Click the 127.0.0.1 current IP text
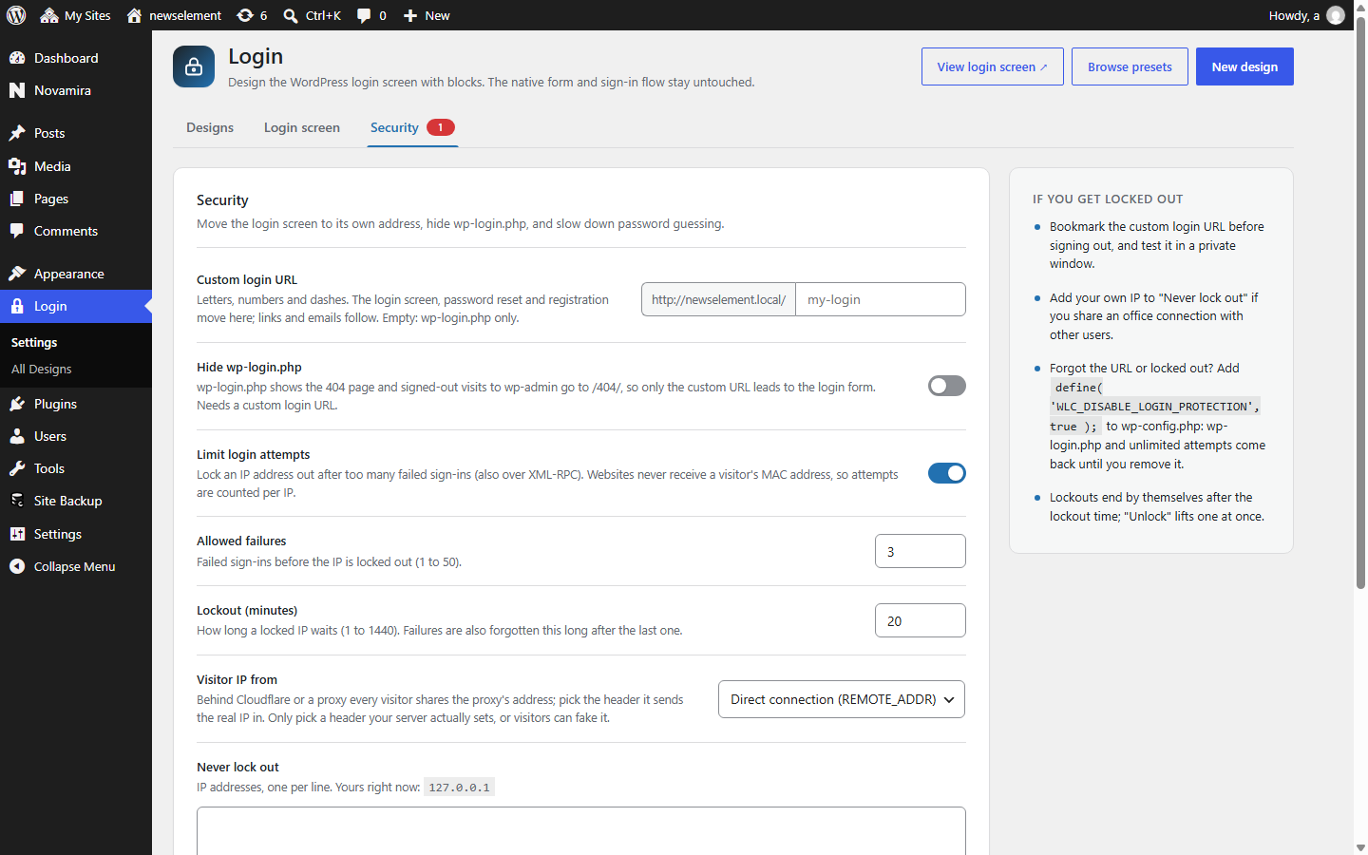 pyautogui.click(x=459, y=788)
